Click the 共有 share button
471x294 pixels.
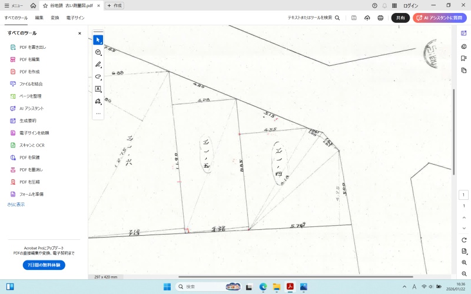pyautogui.click(x=400, y=18)
